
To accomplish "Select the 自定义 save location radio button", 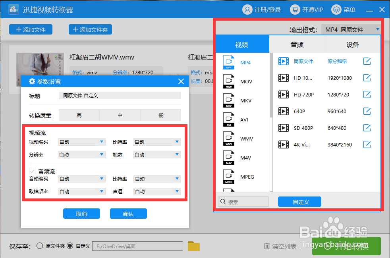I will (70, 246).
